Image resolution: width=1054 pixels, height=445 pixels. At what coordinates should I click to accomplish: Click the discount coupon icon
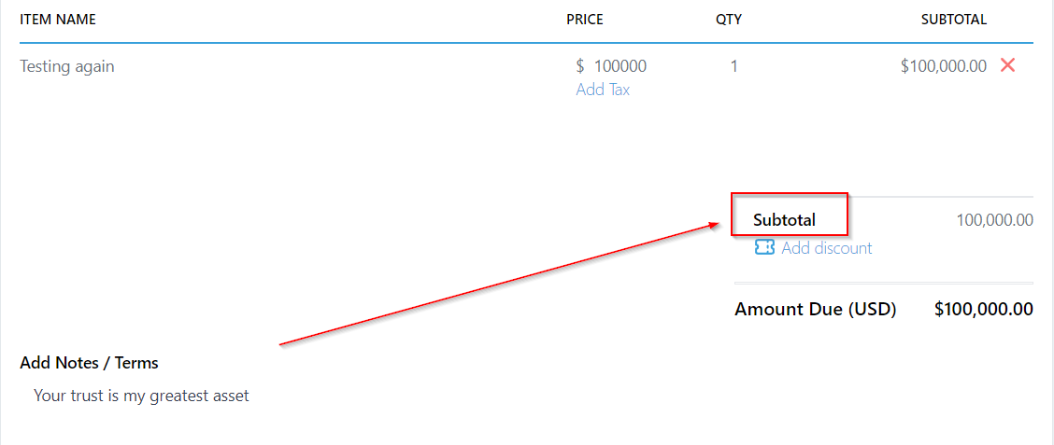[764, 247]
